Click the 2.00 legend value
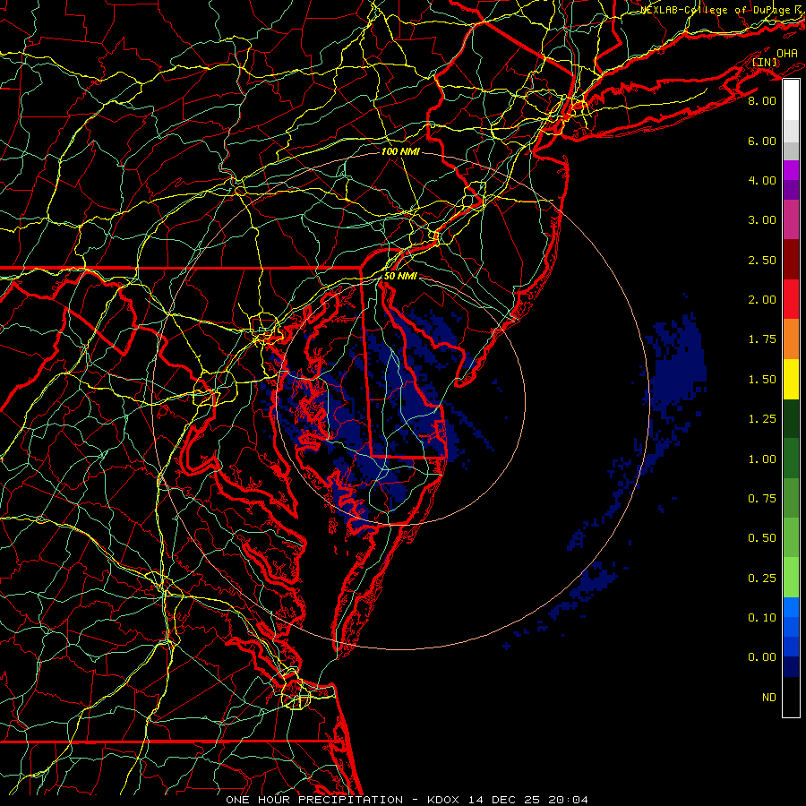The width and height of the screenshot is (806, 806). (x=762, y=300)
